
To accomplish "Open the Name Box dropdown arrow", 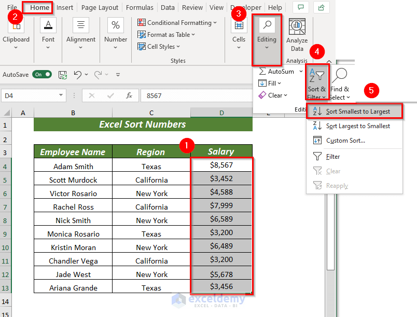I will [61, 95].
